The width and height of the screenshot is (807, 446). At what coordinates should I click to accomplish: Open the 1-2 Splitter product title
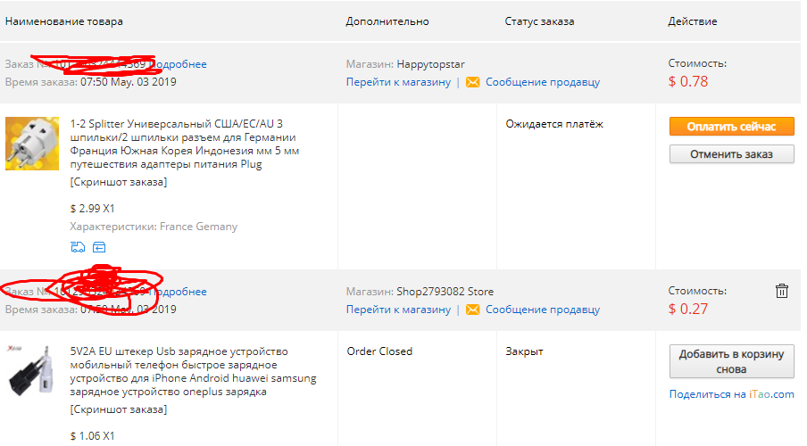pyautogui.click(x=184, y=144)
